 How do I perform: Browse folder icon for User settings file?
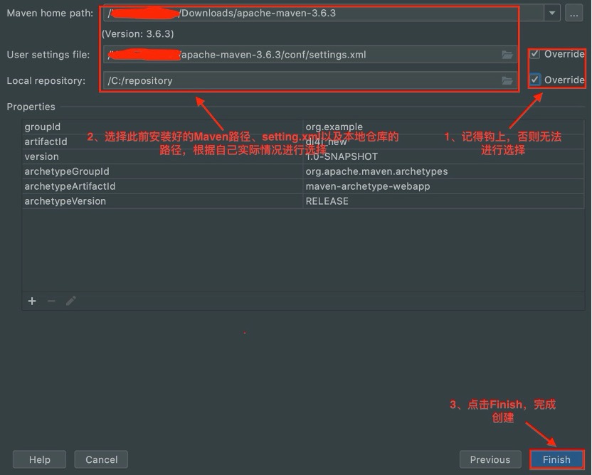(x=507, y=55)
